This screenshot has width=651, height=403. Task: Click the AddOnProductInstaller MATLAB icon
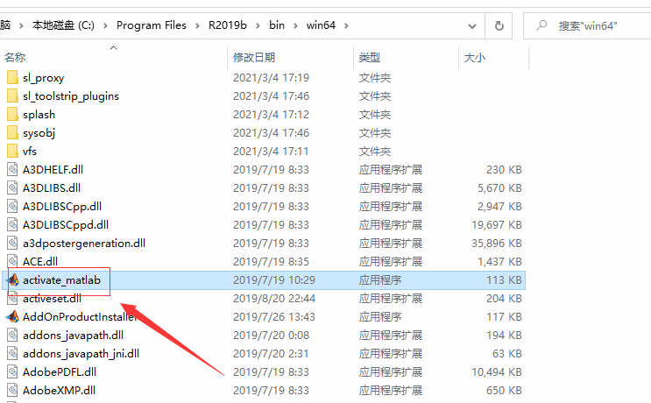[12, 316]
